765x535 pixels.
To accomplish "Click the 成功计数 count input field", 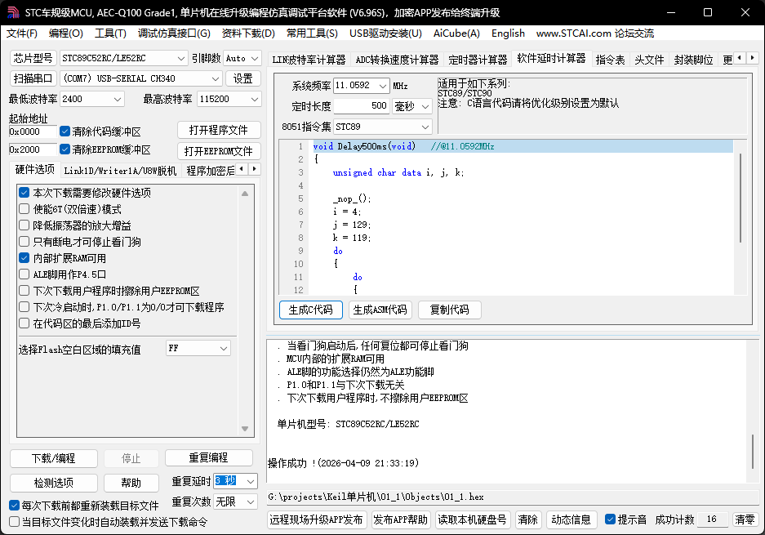I will pos(711,519).
